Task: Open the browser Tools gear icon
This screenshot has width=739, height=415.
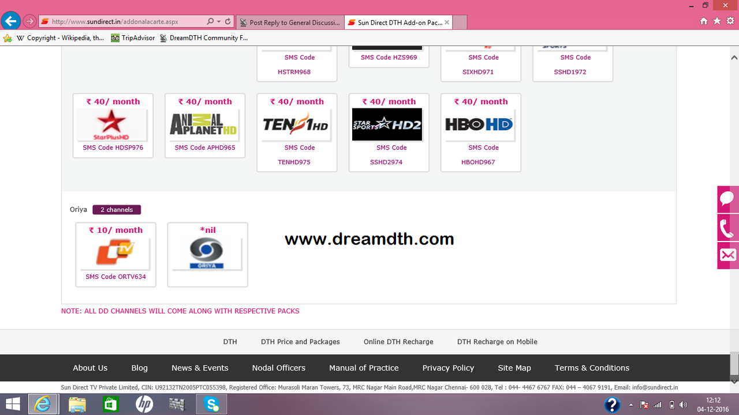Action: coord(730,21)
